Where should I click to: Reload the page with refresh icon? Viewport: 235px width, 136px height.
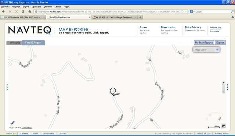[x=23, y=11]
